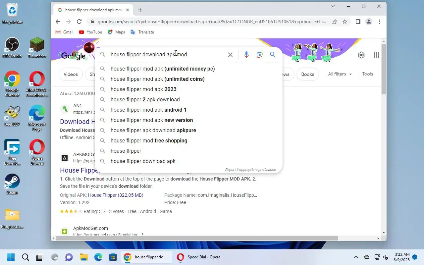Switch to Speed Dial - Opera window

pos(199,257)
